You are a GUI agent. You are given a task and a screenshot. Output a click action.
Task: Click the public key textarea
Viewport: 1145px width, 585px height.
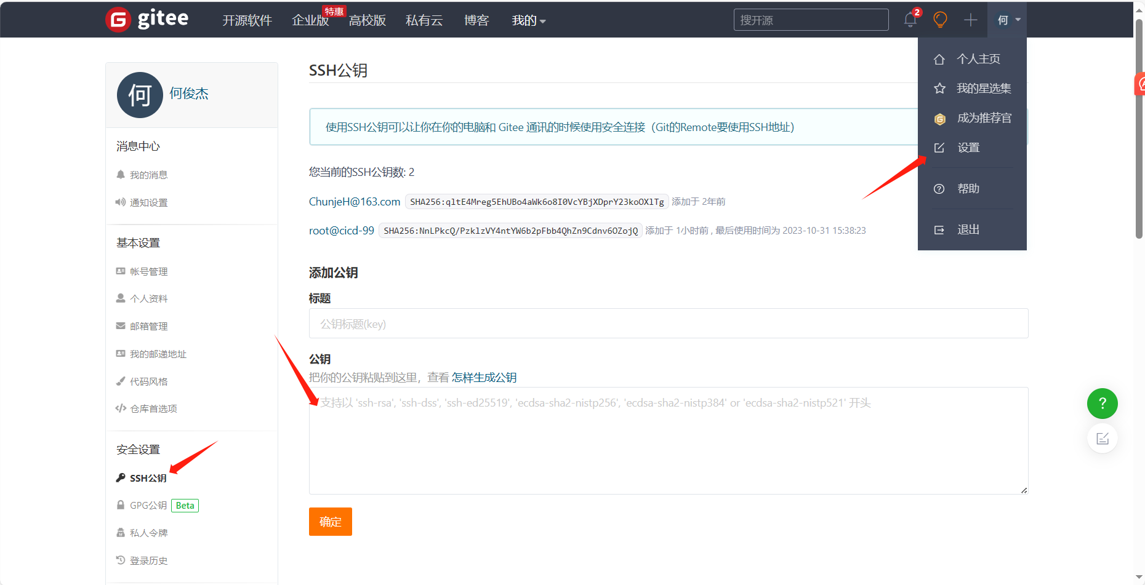point(669,440)
